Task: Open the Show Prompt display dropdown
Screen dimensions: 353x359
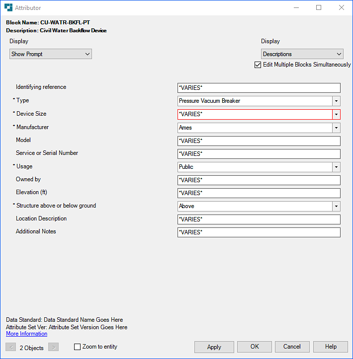Action: click(51, 54)
